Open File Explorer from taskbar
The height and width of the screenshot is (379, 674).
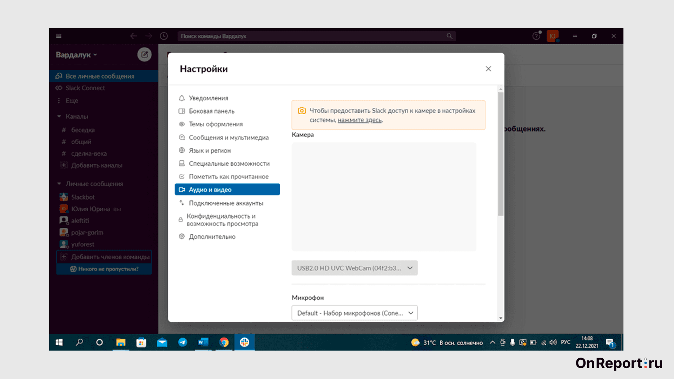pos(121,342)
